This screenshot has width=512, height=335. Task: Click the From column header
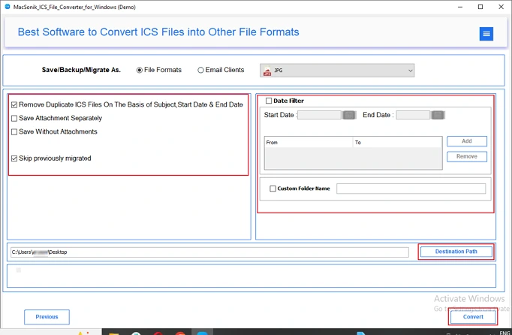tap(309, 143)
